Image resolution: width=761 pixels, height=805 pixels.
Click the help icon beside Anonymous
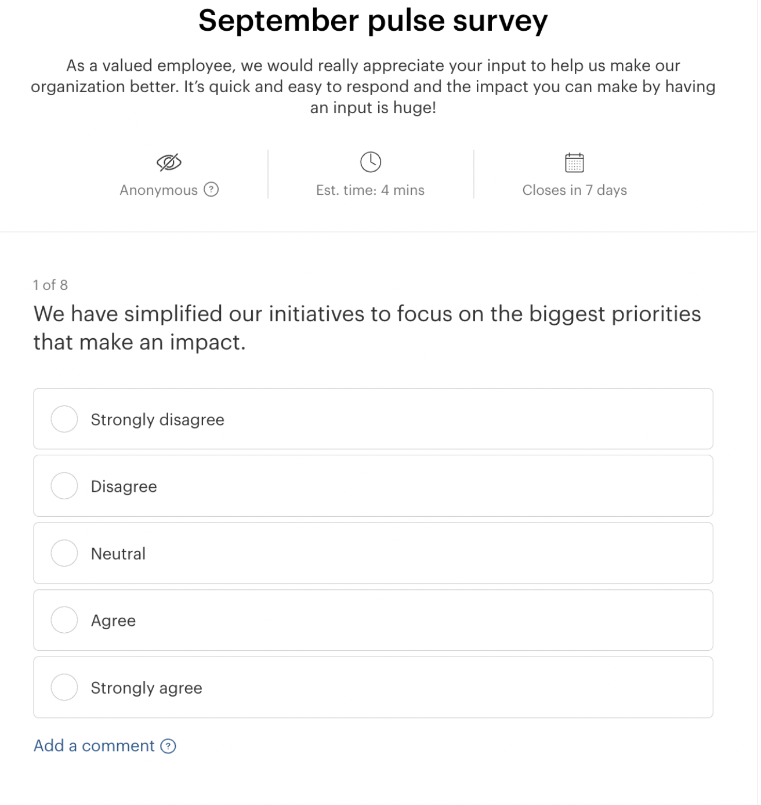[x=212, y=190]
